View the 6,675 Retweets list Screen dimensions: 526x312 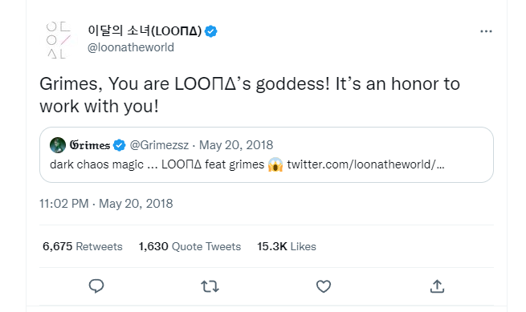tap(83, 246)
